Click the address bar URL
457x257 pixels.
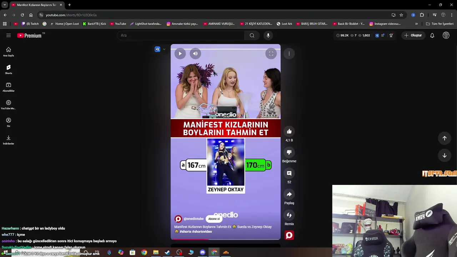pos(71,15)
